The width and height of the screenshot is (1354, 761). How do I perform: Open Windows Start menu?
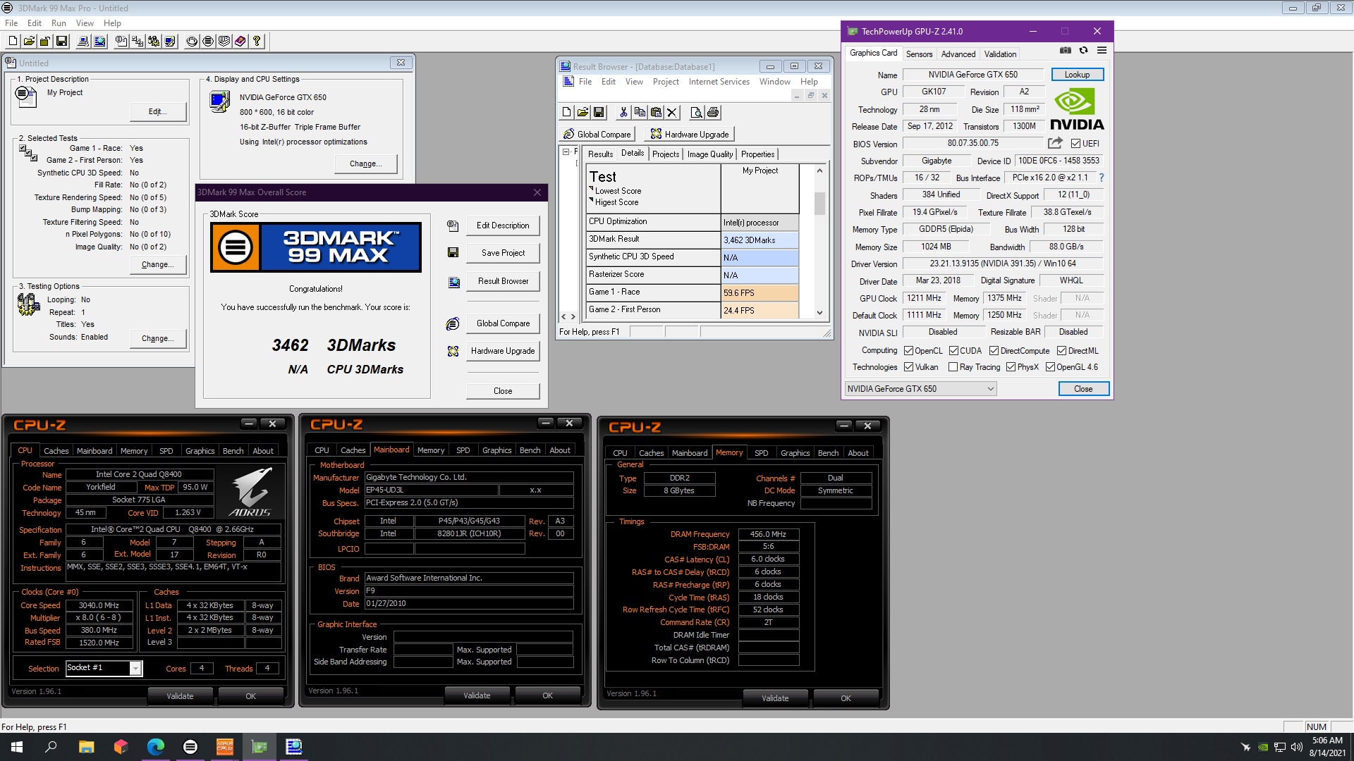17,747
